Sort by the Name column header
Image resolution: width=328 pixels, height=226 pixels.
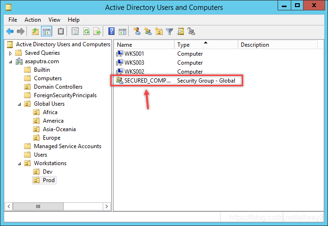pos(144,45)
